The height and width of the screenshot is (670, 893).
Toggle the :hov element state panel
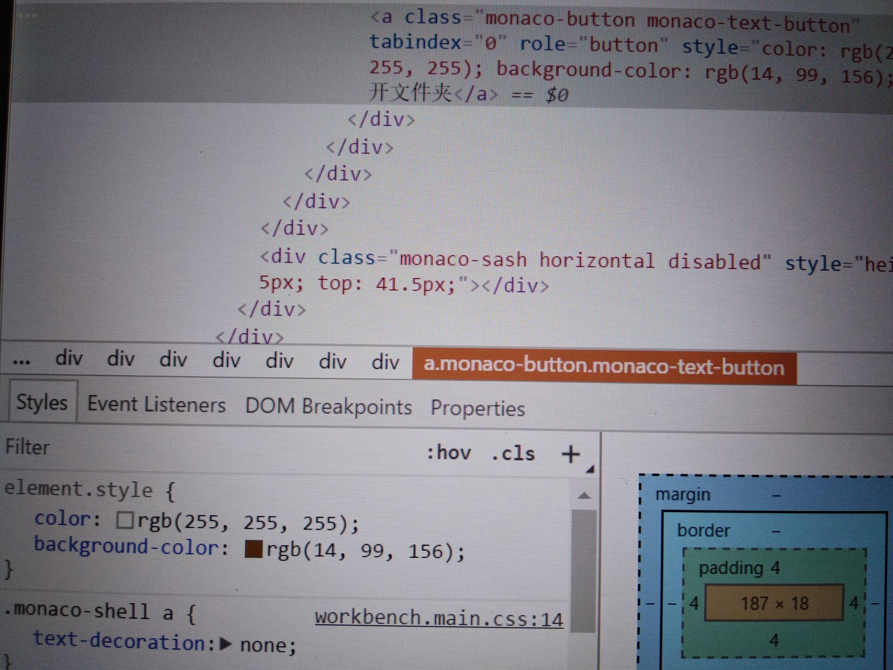[449, 453]
